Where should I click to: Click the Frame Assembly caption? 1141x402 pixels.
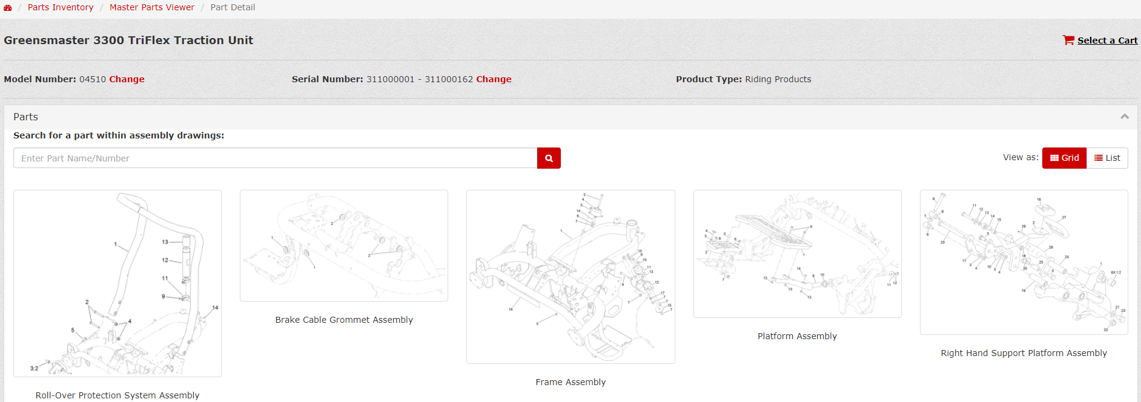tap(570, 382)
